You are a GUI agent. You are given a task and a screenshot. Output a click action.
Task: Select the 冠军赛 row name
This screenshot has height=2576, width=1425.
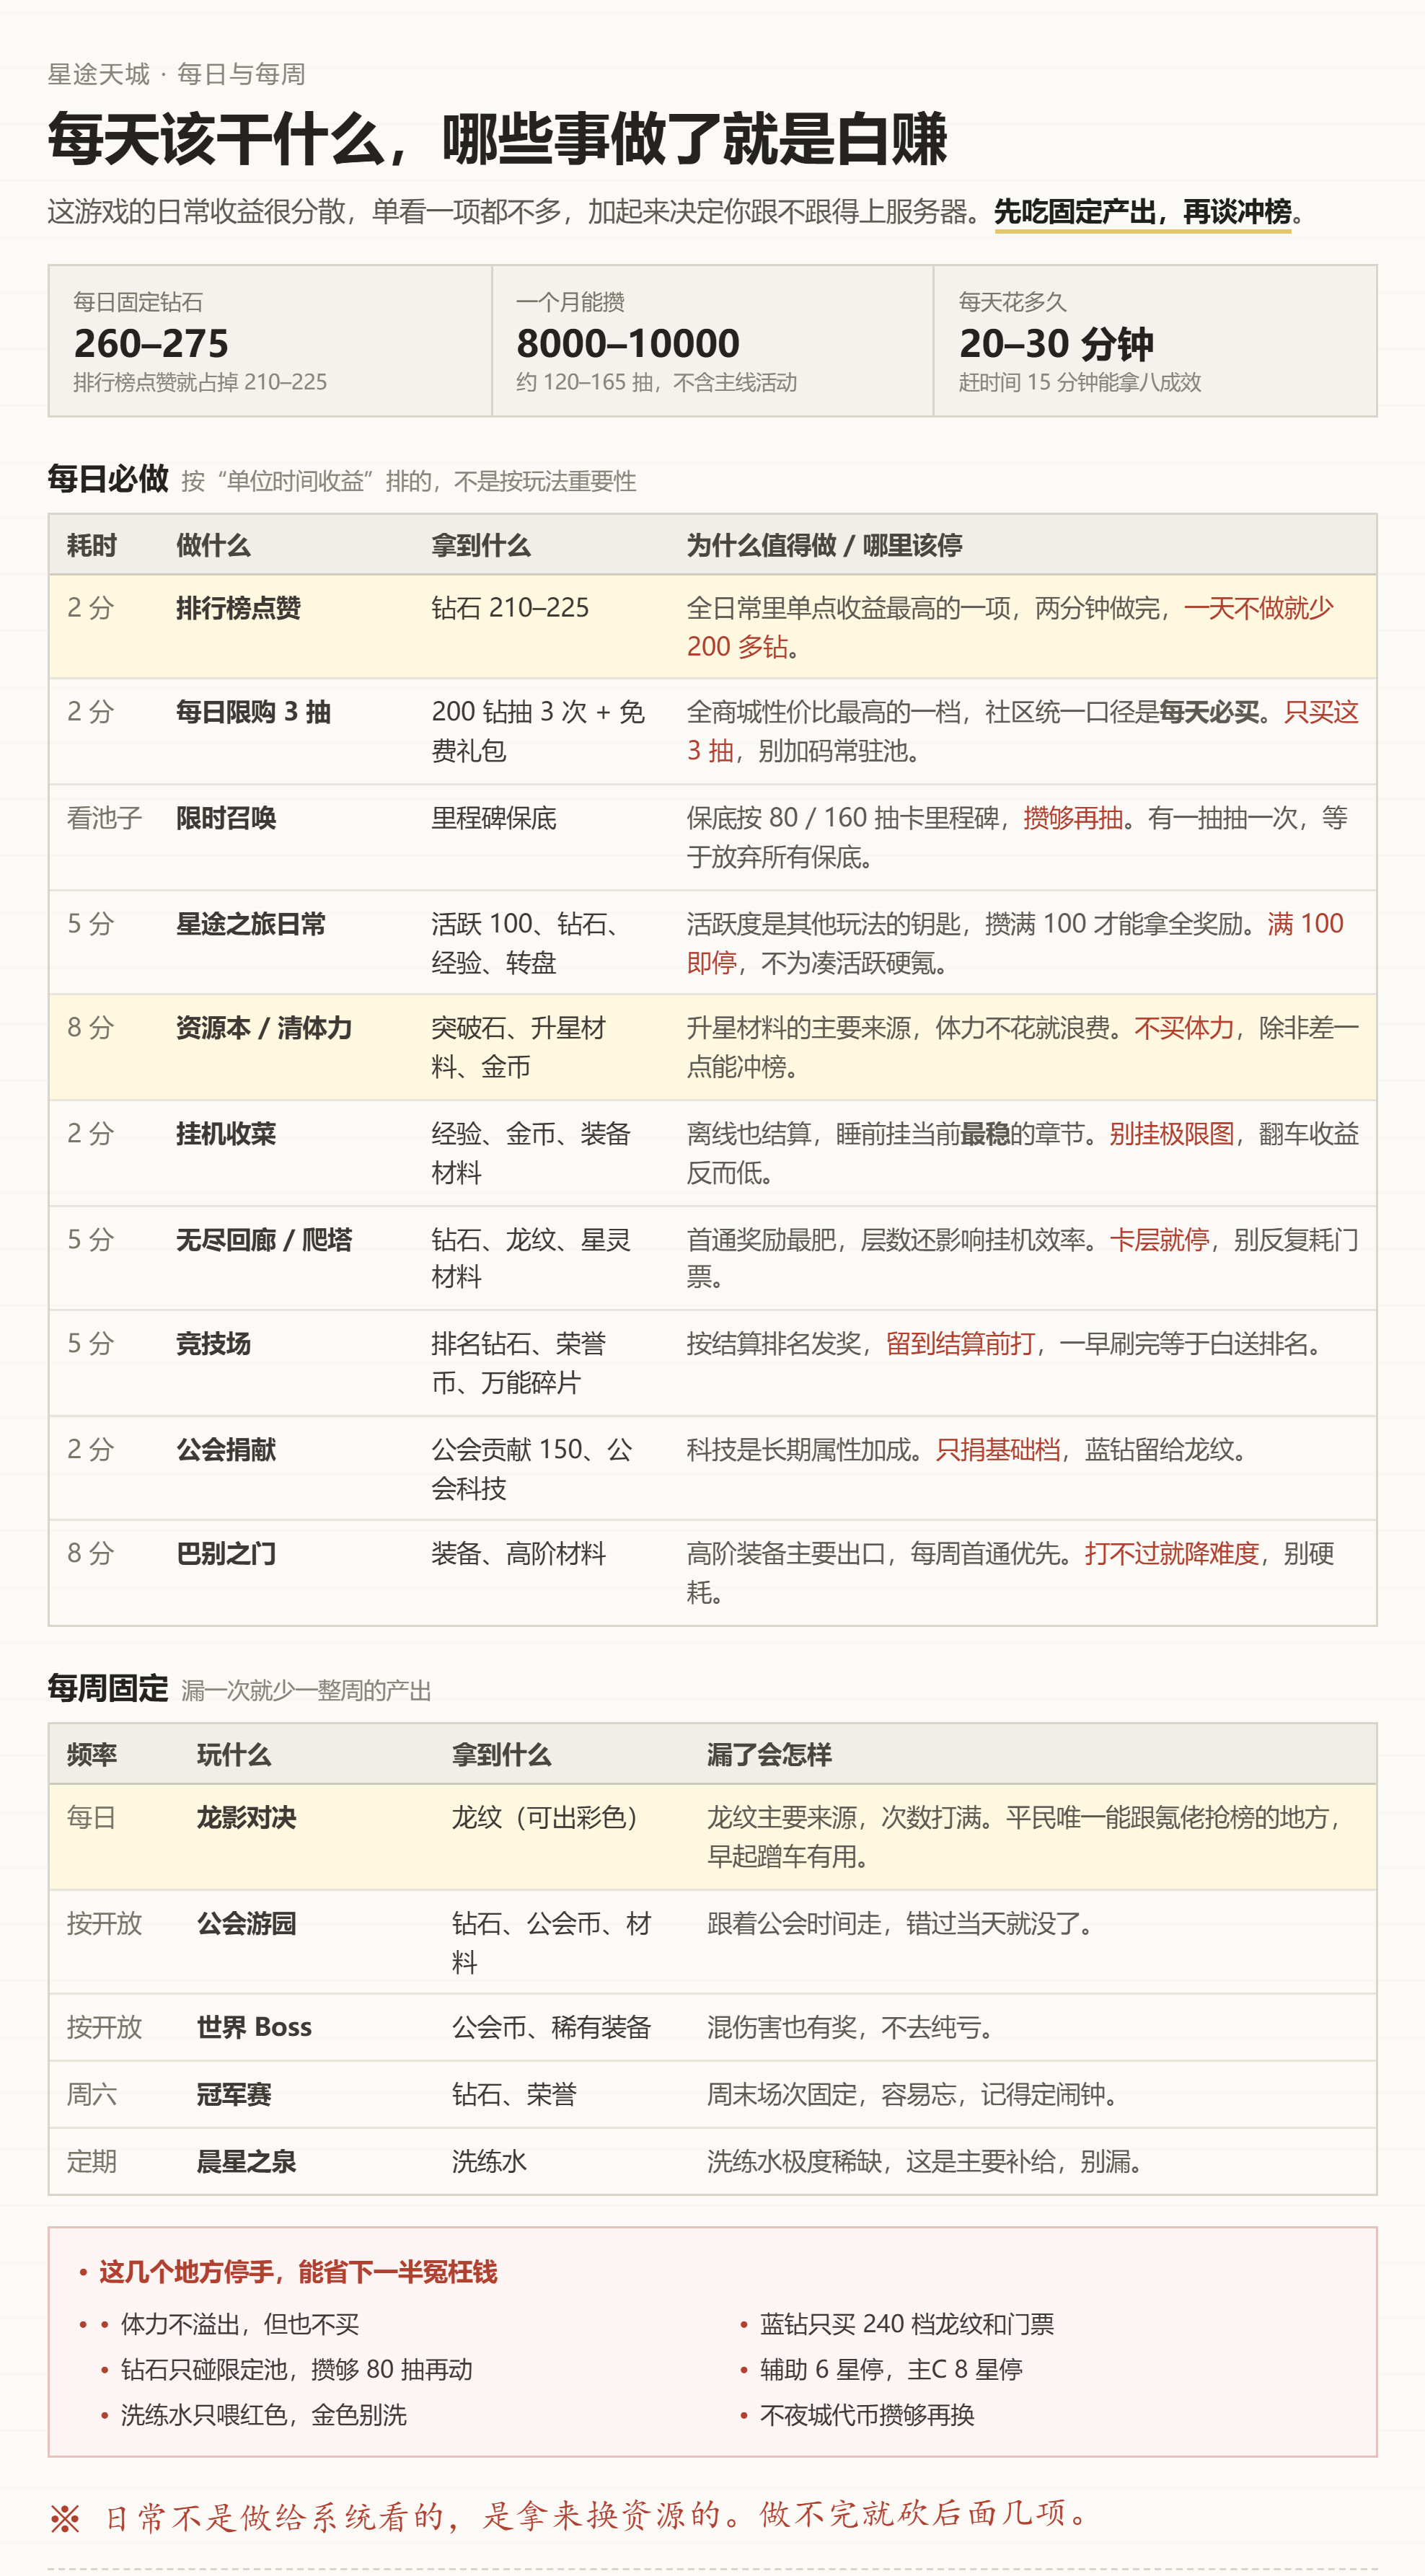coord(234,2095)
